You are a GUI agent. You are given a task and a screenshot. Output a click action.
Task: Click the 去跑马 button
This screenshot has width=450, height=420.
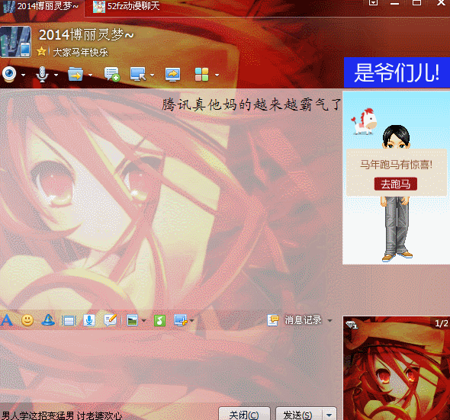point(396,184)
